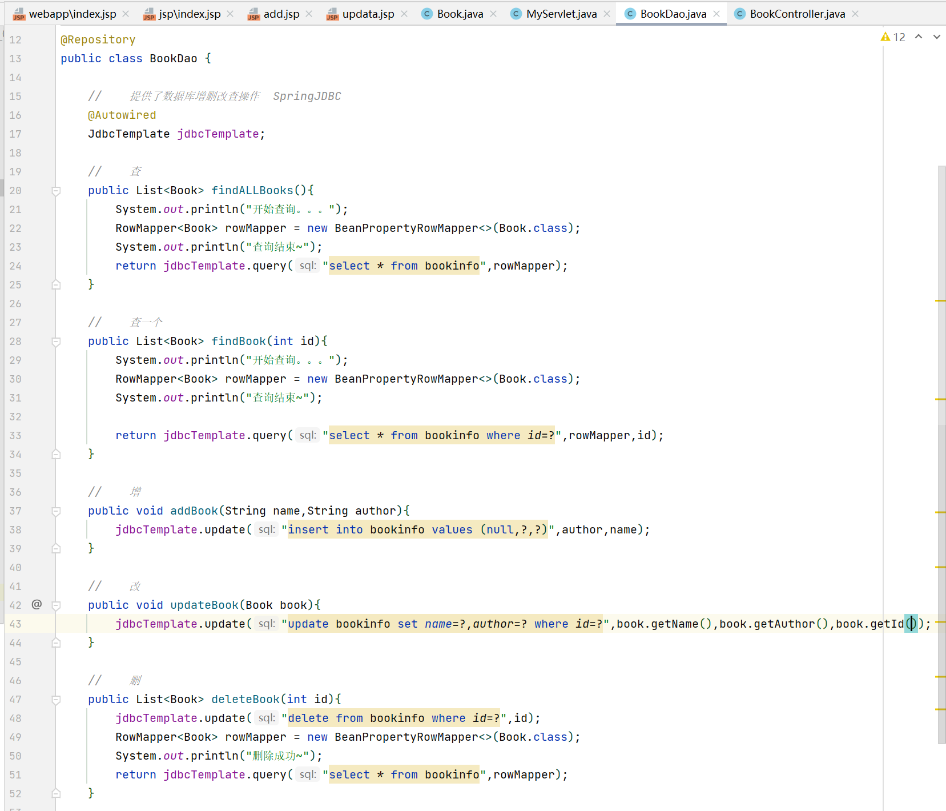Click the sql: parameter hint on line 24

[308, 266]
